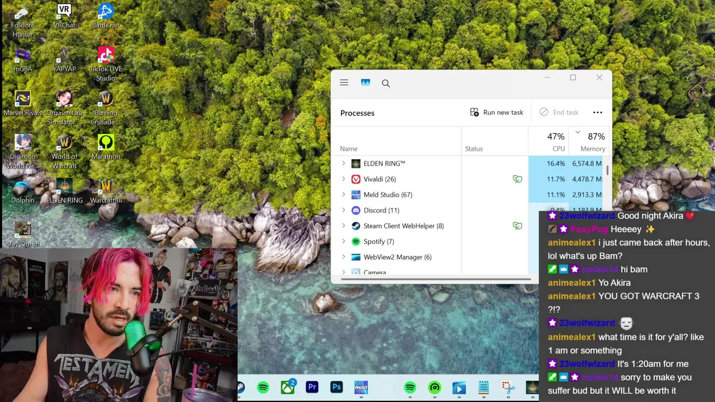Select the Stay Out of desktop shortcut
Viewport: 715px width, 402px height.
point(22,234)
